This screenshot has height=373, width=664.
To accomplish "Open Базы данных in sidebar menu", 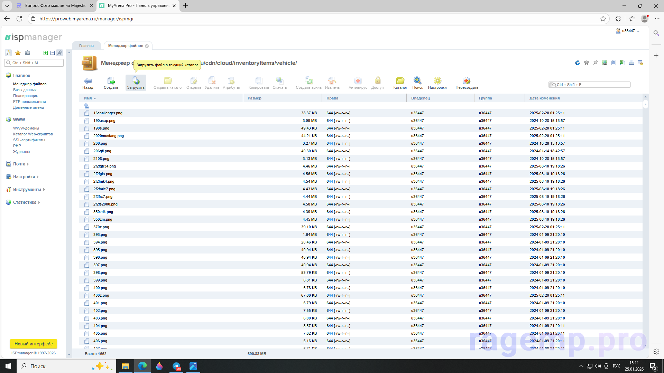I will [x=25, y=90].
